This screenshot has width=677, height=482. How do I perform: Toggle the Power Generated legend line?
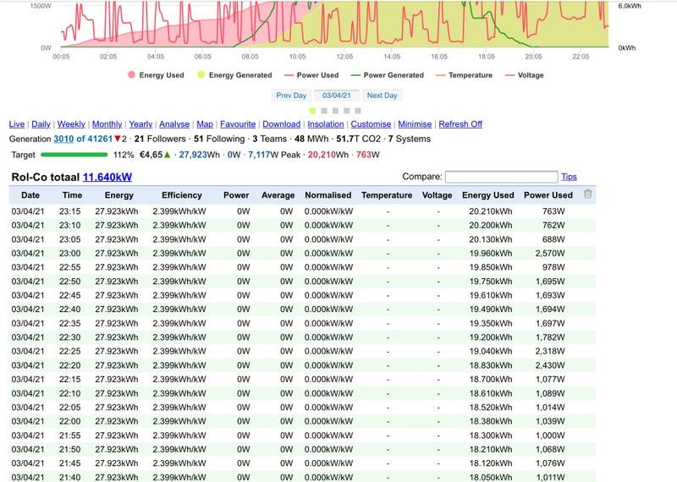355,75
